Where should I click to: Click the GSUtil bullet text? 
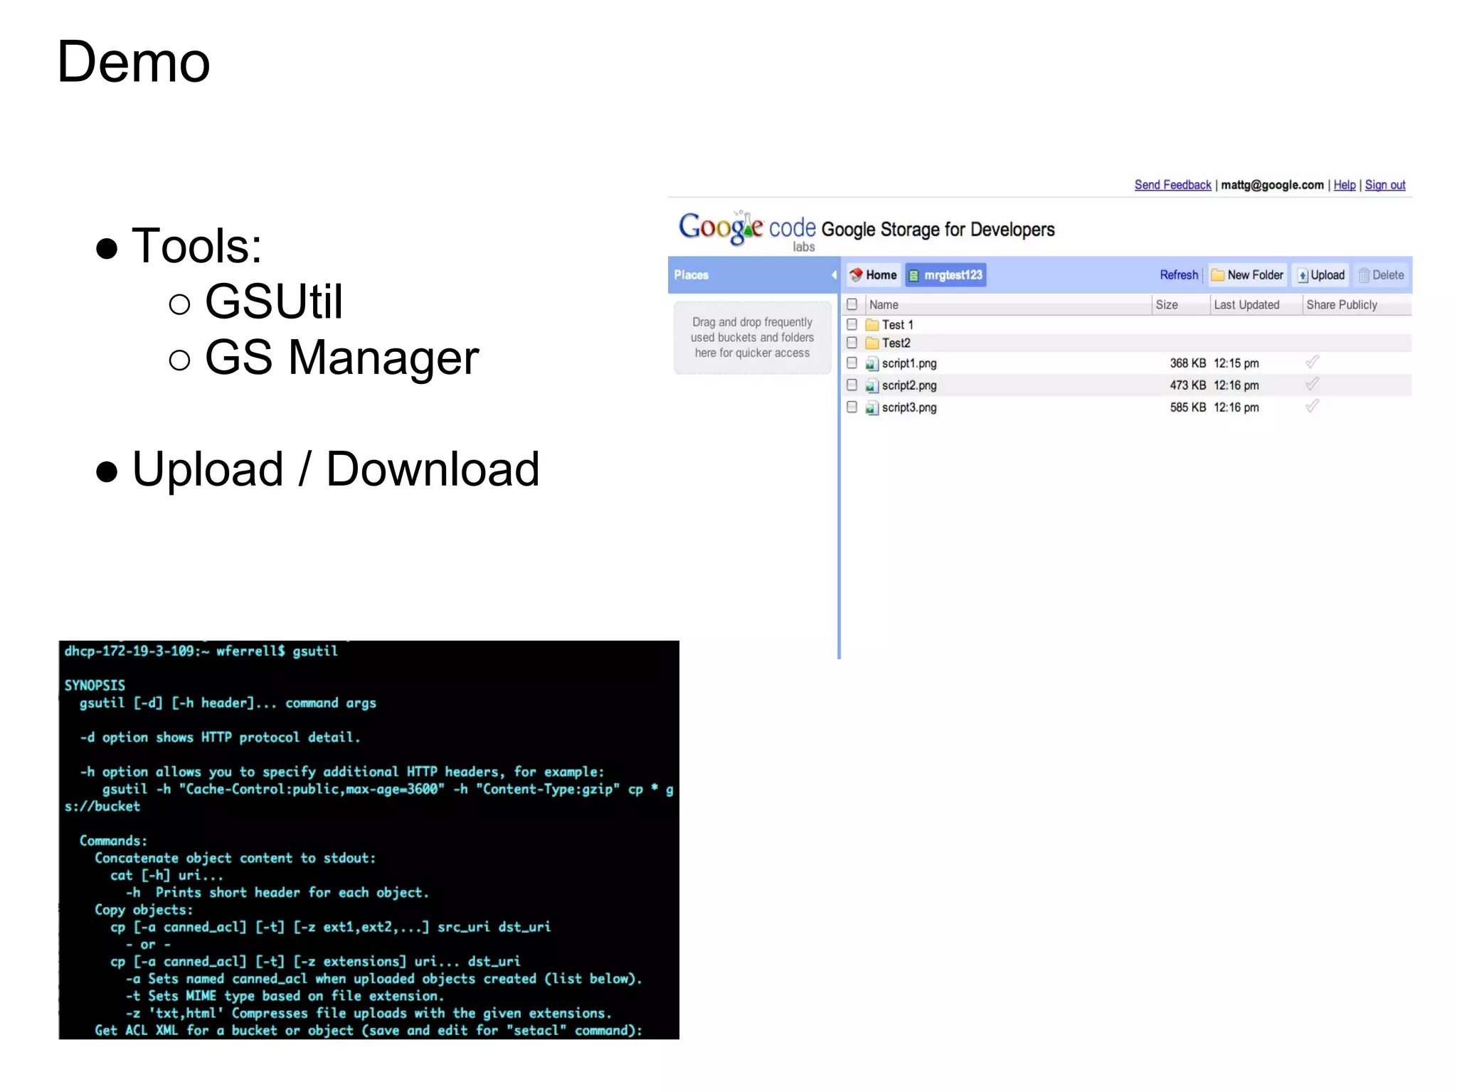pos(274,301)
